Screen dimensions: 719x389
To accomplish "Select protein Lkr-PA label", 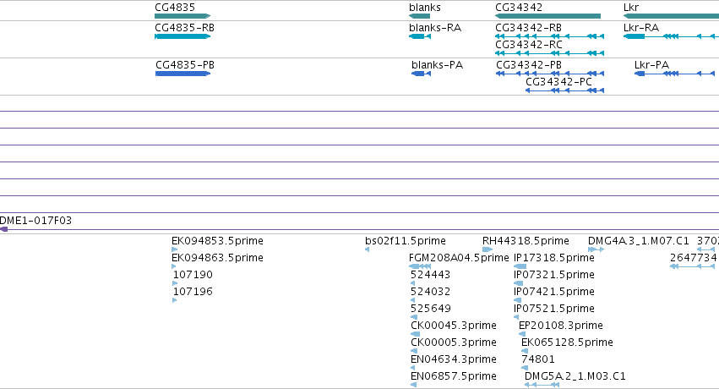I will tap(651, 64).
